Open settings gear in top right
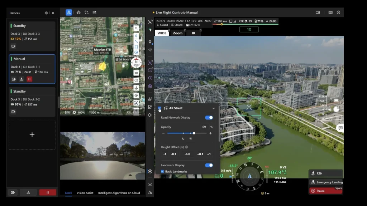The image size is (367, 206). (x=338, y=13)
